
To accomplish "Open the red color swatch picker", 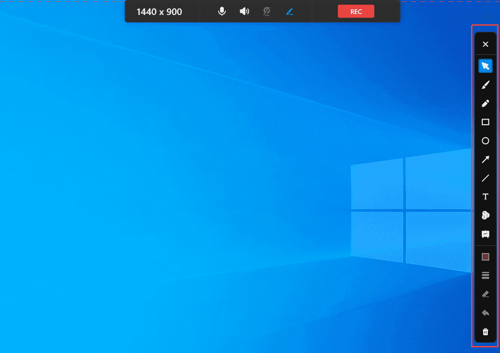I will 485,256.
